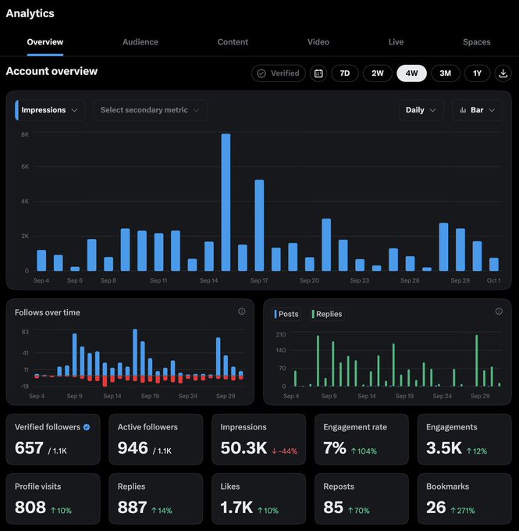This screenshot has height=531, width=519.
Task: Select the 7D time range
Action: pyautogui.click(x=345, y=73)
